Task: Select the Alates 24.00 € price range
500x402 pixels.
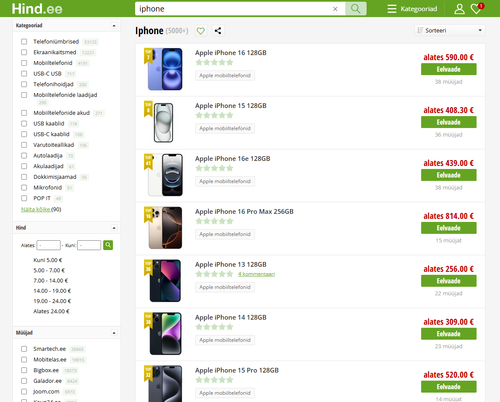Action: click(x=51, y=312)
